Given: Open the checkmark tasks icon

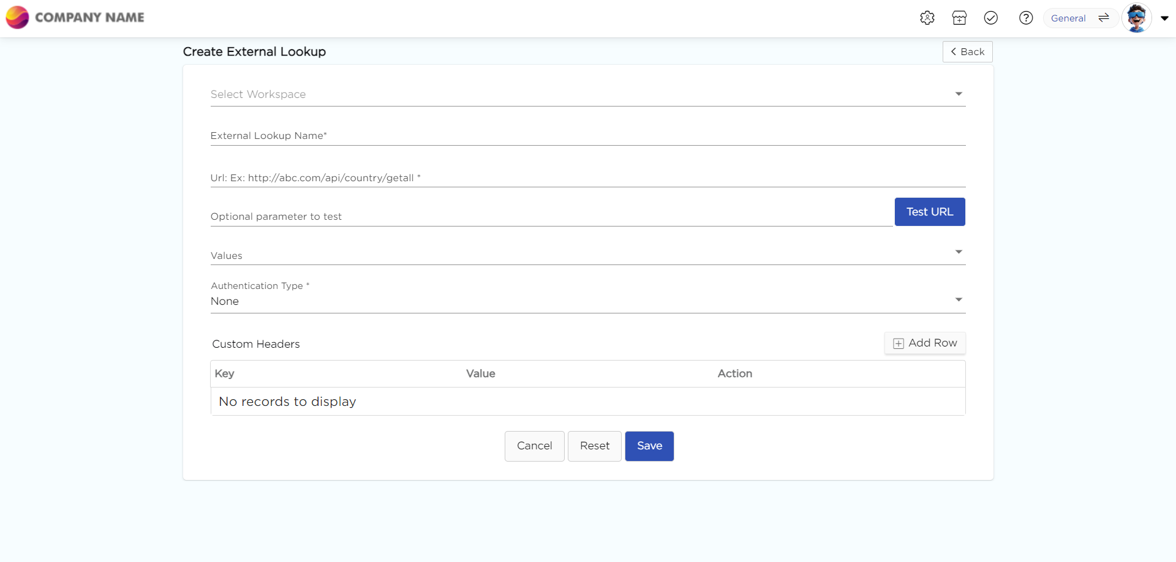Looking at the screenshot, I should [990, 18].
